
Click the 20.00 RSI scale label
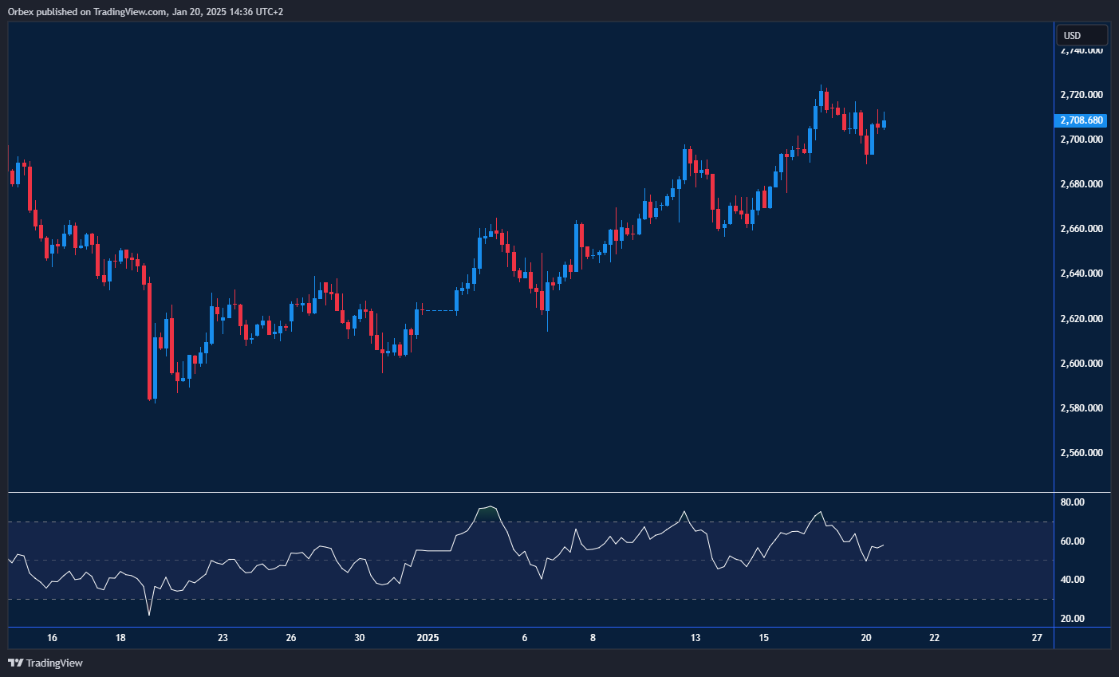click(1073, 618)
